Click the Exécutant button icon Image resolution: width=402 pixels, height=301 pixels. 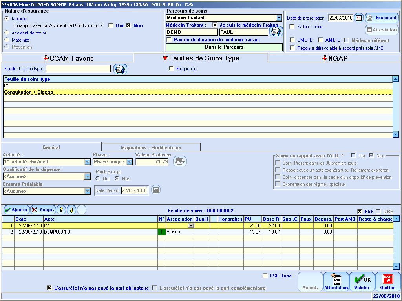click(x=370, y=18)
